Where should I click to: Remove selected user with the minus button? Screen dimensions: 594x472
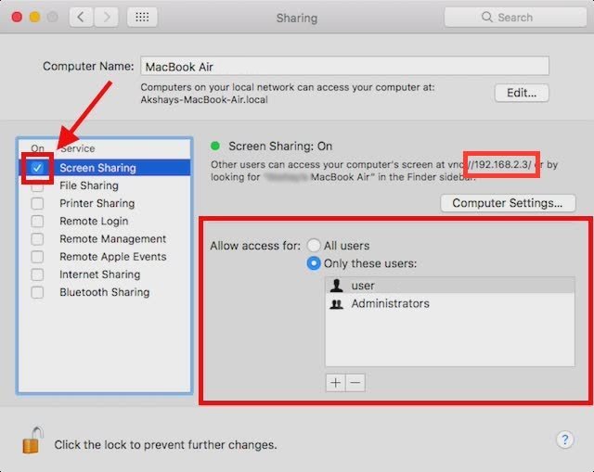click(x=355, y=382)
